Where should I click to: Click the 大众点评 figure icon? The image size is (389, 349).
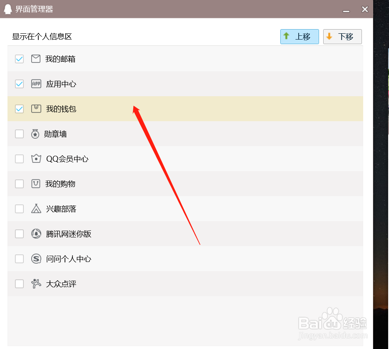[35, 284]
